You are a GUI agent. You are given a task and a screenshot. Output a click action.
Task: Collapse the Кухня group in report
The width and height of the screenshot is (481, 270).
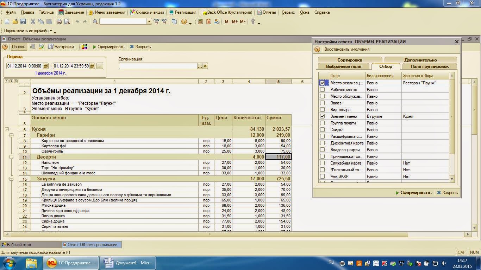(7, 129)
